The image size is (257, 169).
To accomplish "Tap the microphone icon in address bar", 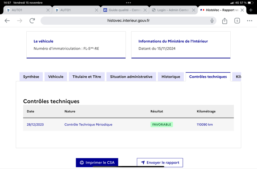I will [x=212, y=21].
